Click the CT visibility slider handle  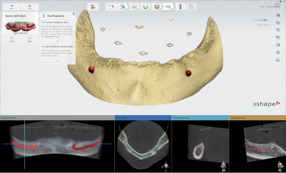(265, 20)
